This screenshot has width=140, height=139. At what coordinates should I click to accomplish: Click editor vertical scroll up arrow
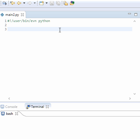pyautogui.click(x=134, y=21)
